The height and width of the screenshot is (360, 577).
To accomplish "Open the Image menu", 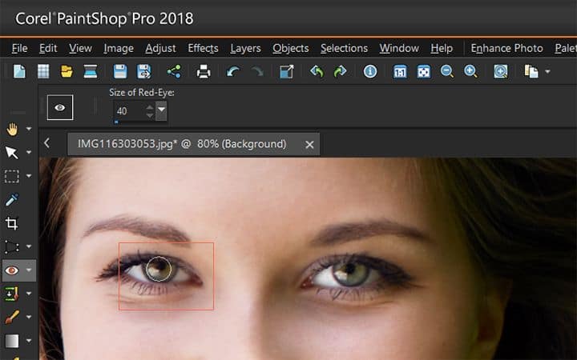I will click(119, 48).
